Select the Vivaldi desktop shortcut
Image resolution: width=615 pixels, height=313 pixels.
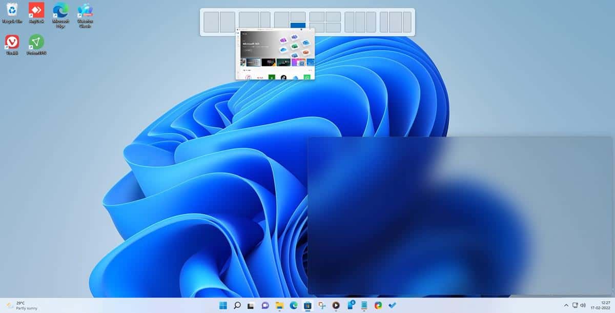[12, 45]
